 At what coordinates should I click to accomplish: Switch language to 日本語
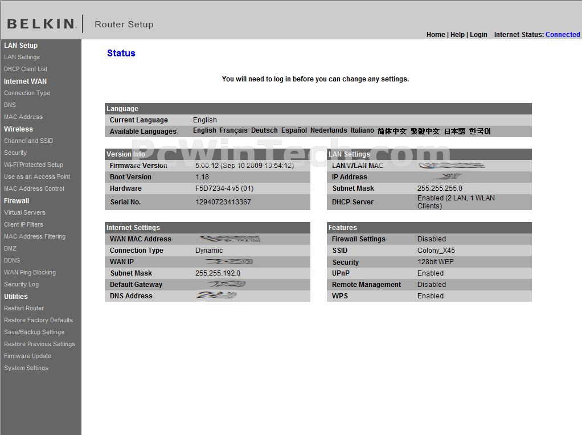(x=454, y=132)
